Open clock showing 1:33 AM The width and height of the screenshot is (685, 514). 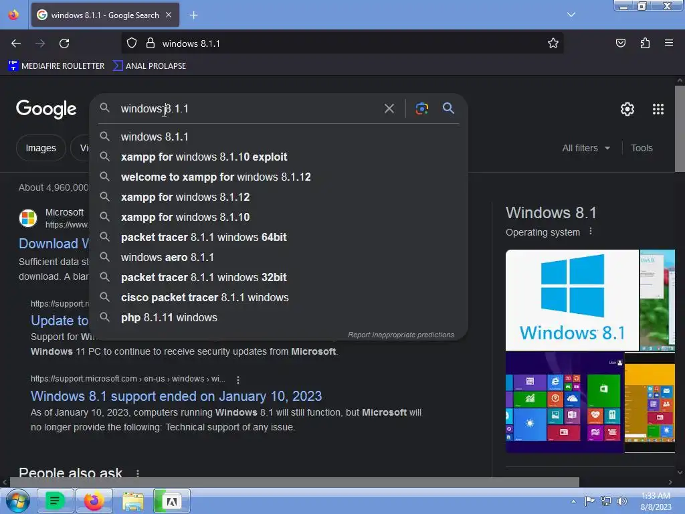656,501
